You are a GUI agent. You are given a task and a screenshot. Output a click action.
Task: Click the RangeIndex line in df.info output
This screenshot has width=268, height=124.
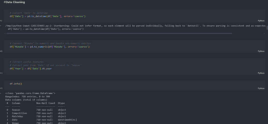coord(28,96)
